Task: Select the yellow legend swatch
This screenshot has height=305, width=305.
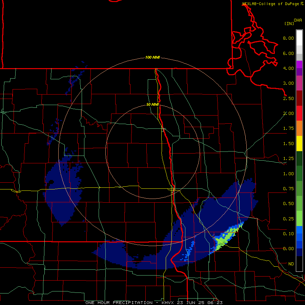Action: click(299, 144)
